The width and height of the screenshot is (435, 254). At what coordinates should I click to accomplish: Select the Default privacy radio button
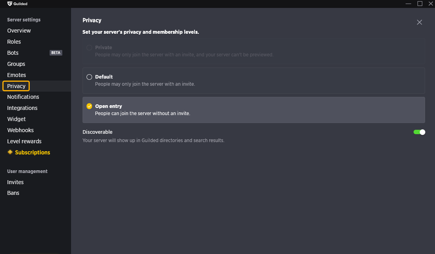pyautogui.click(x=89, y=77)
